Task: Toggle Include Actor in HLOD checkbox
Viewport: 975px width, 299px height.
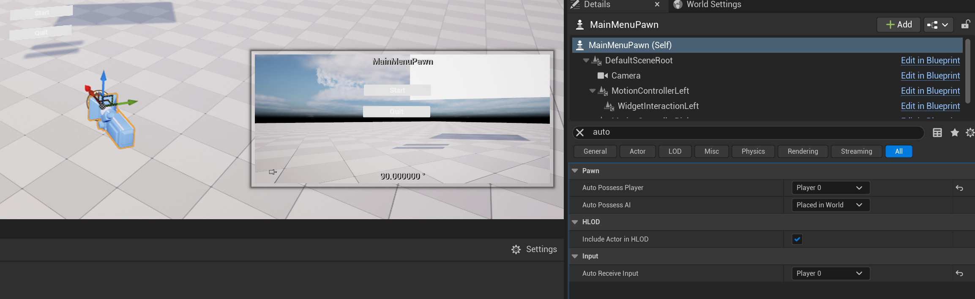Action: point(797,239)
